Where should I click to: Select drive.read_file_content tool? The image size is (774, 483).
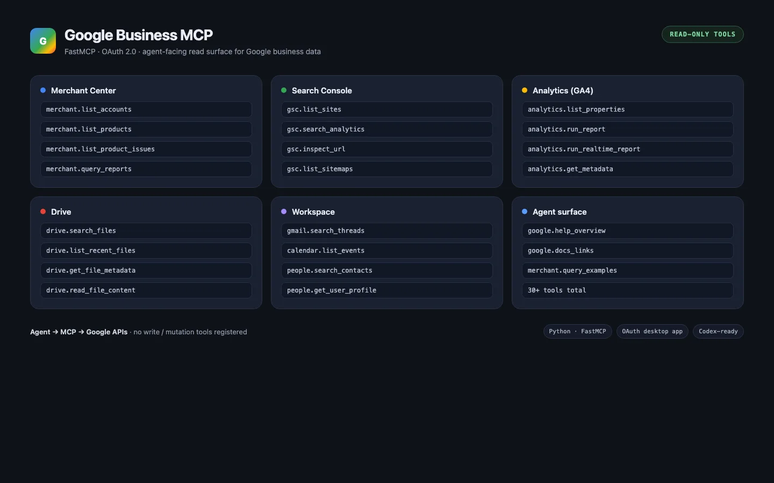point(146,290)
